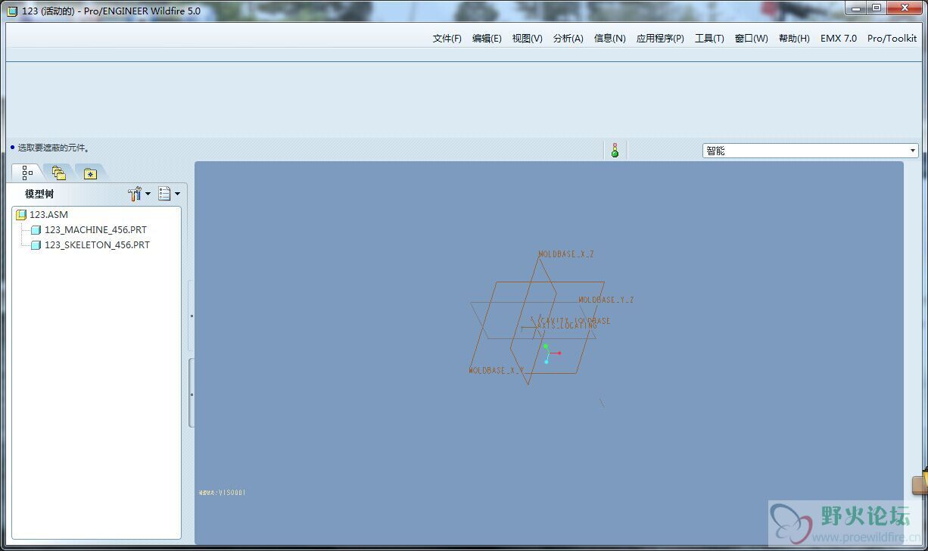Screen dimensions: 928x551
Task: Switch to the folder browser navigator tab
Action: 58,173
